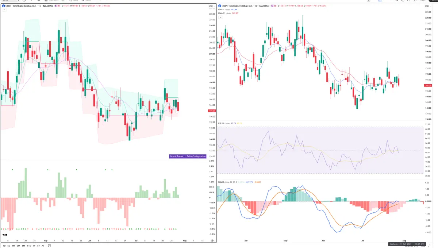The height and width of the screenshot is (248, 438).
Task: Set range to 5Y
Action: click(38, 246)
